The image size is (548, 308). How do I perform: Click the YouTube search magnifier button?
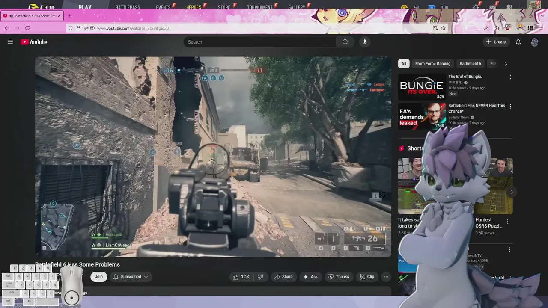tap(345, 42)
